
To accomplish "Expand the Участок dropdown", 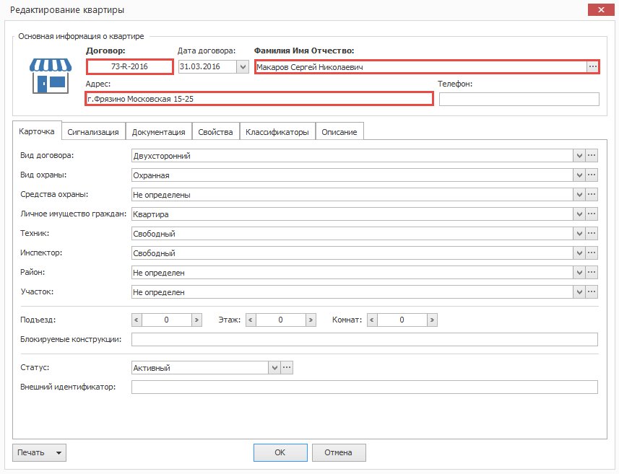I will click(579, 291).
